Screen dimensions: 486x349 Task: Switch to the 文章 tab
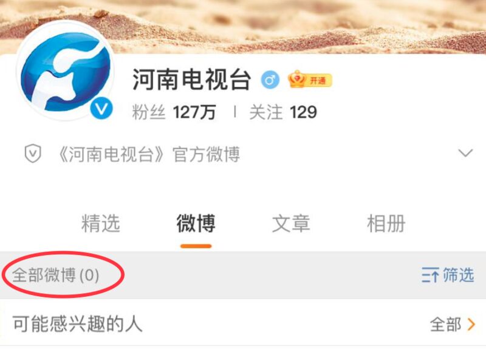coord(291,223)
